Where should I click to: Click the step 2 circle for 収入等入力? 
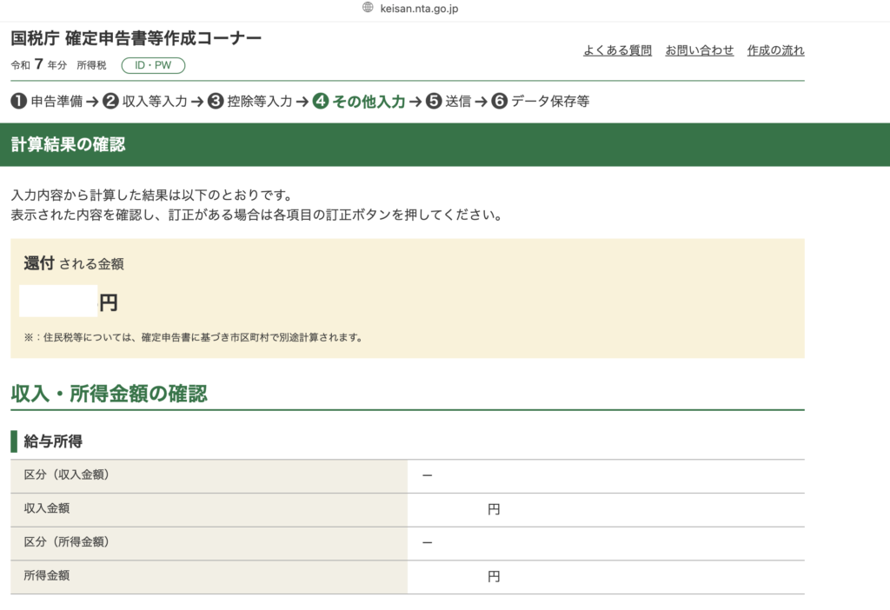[x=110, y=101]
